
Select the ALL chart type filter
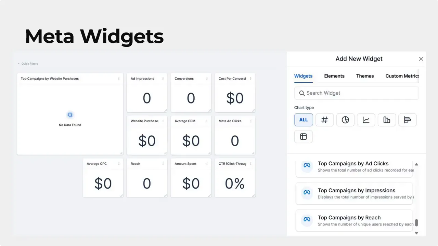[x=304, y=120]
